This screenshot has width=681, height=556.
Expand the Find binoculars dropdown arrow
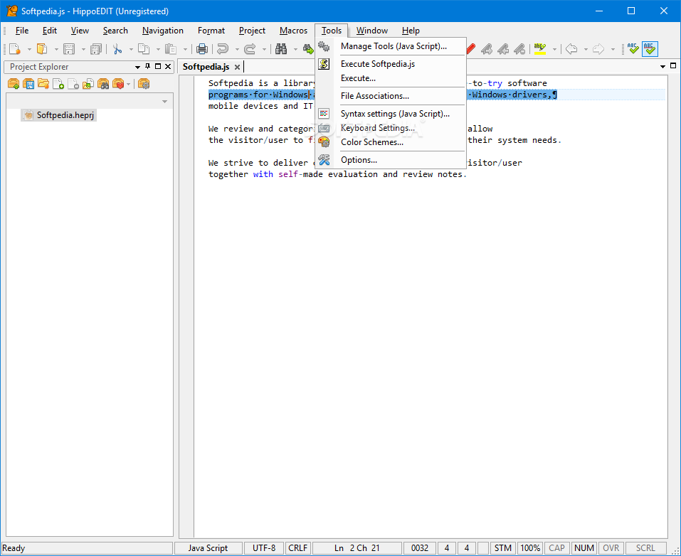(x=295, y=50)
